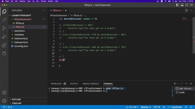Open the Manage gear icon

coord(4,101)
